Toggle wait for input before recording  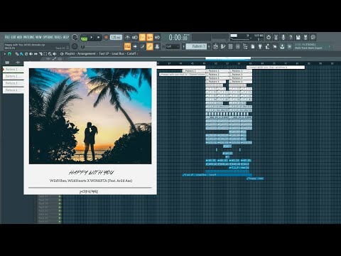135,37
